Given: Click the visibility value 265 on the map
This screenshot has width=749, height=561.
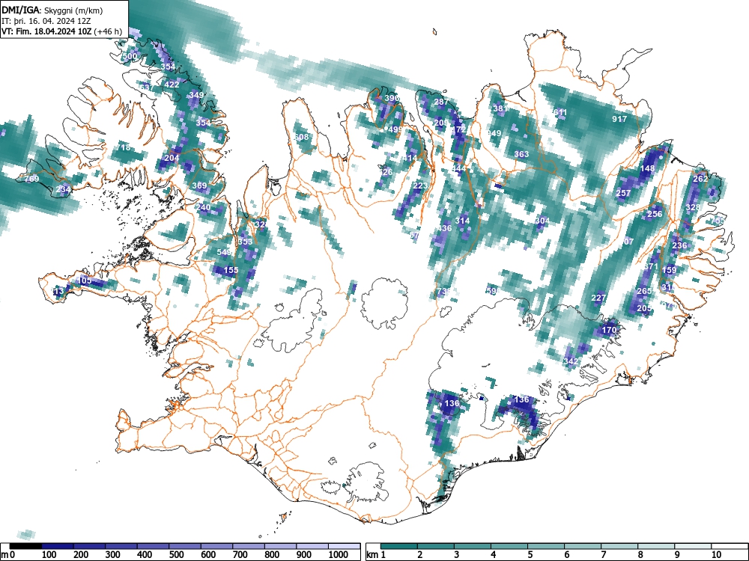Looking at the screenshot, I should tap(644, 291).
